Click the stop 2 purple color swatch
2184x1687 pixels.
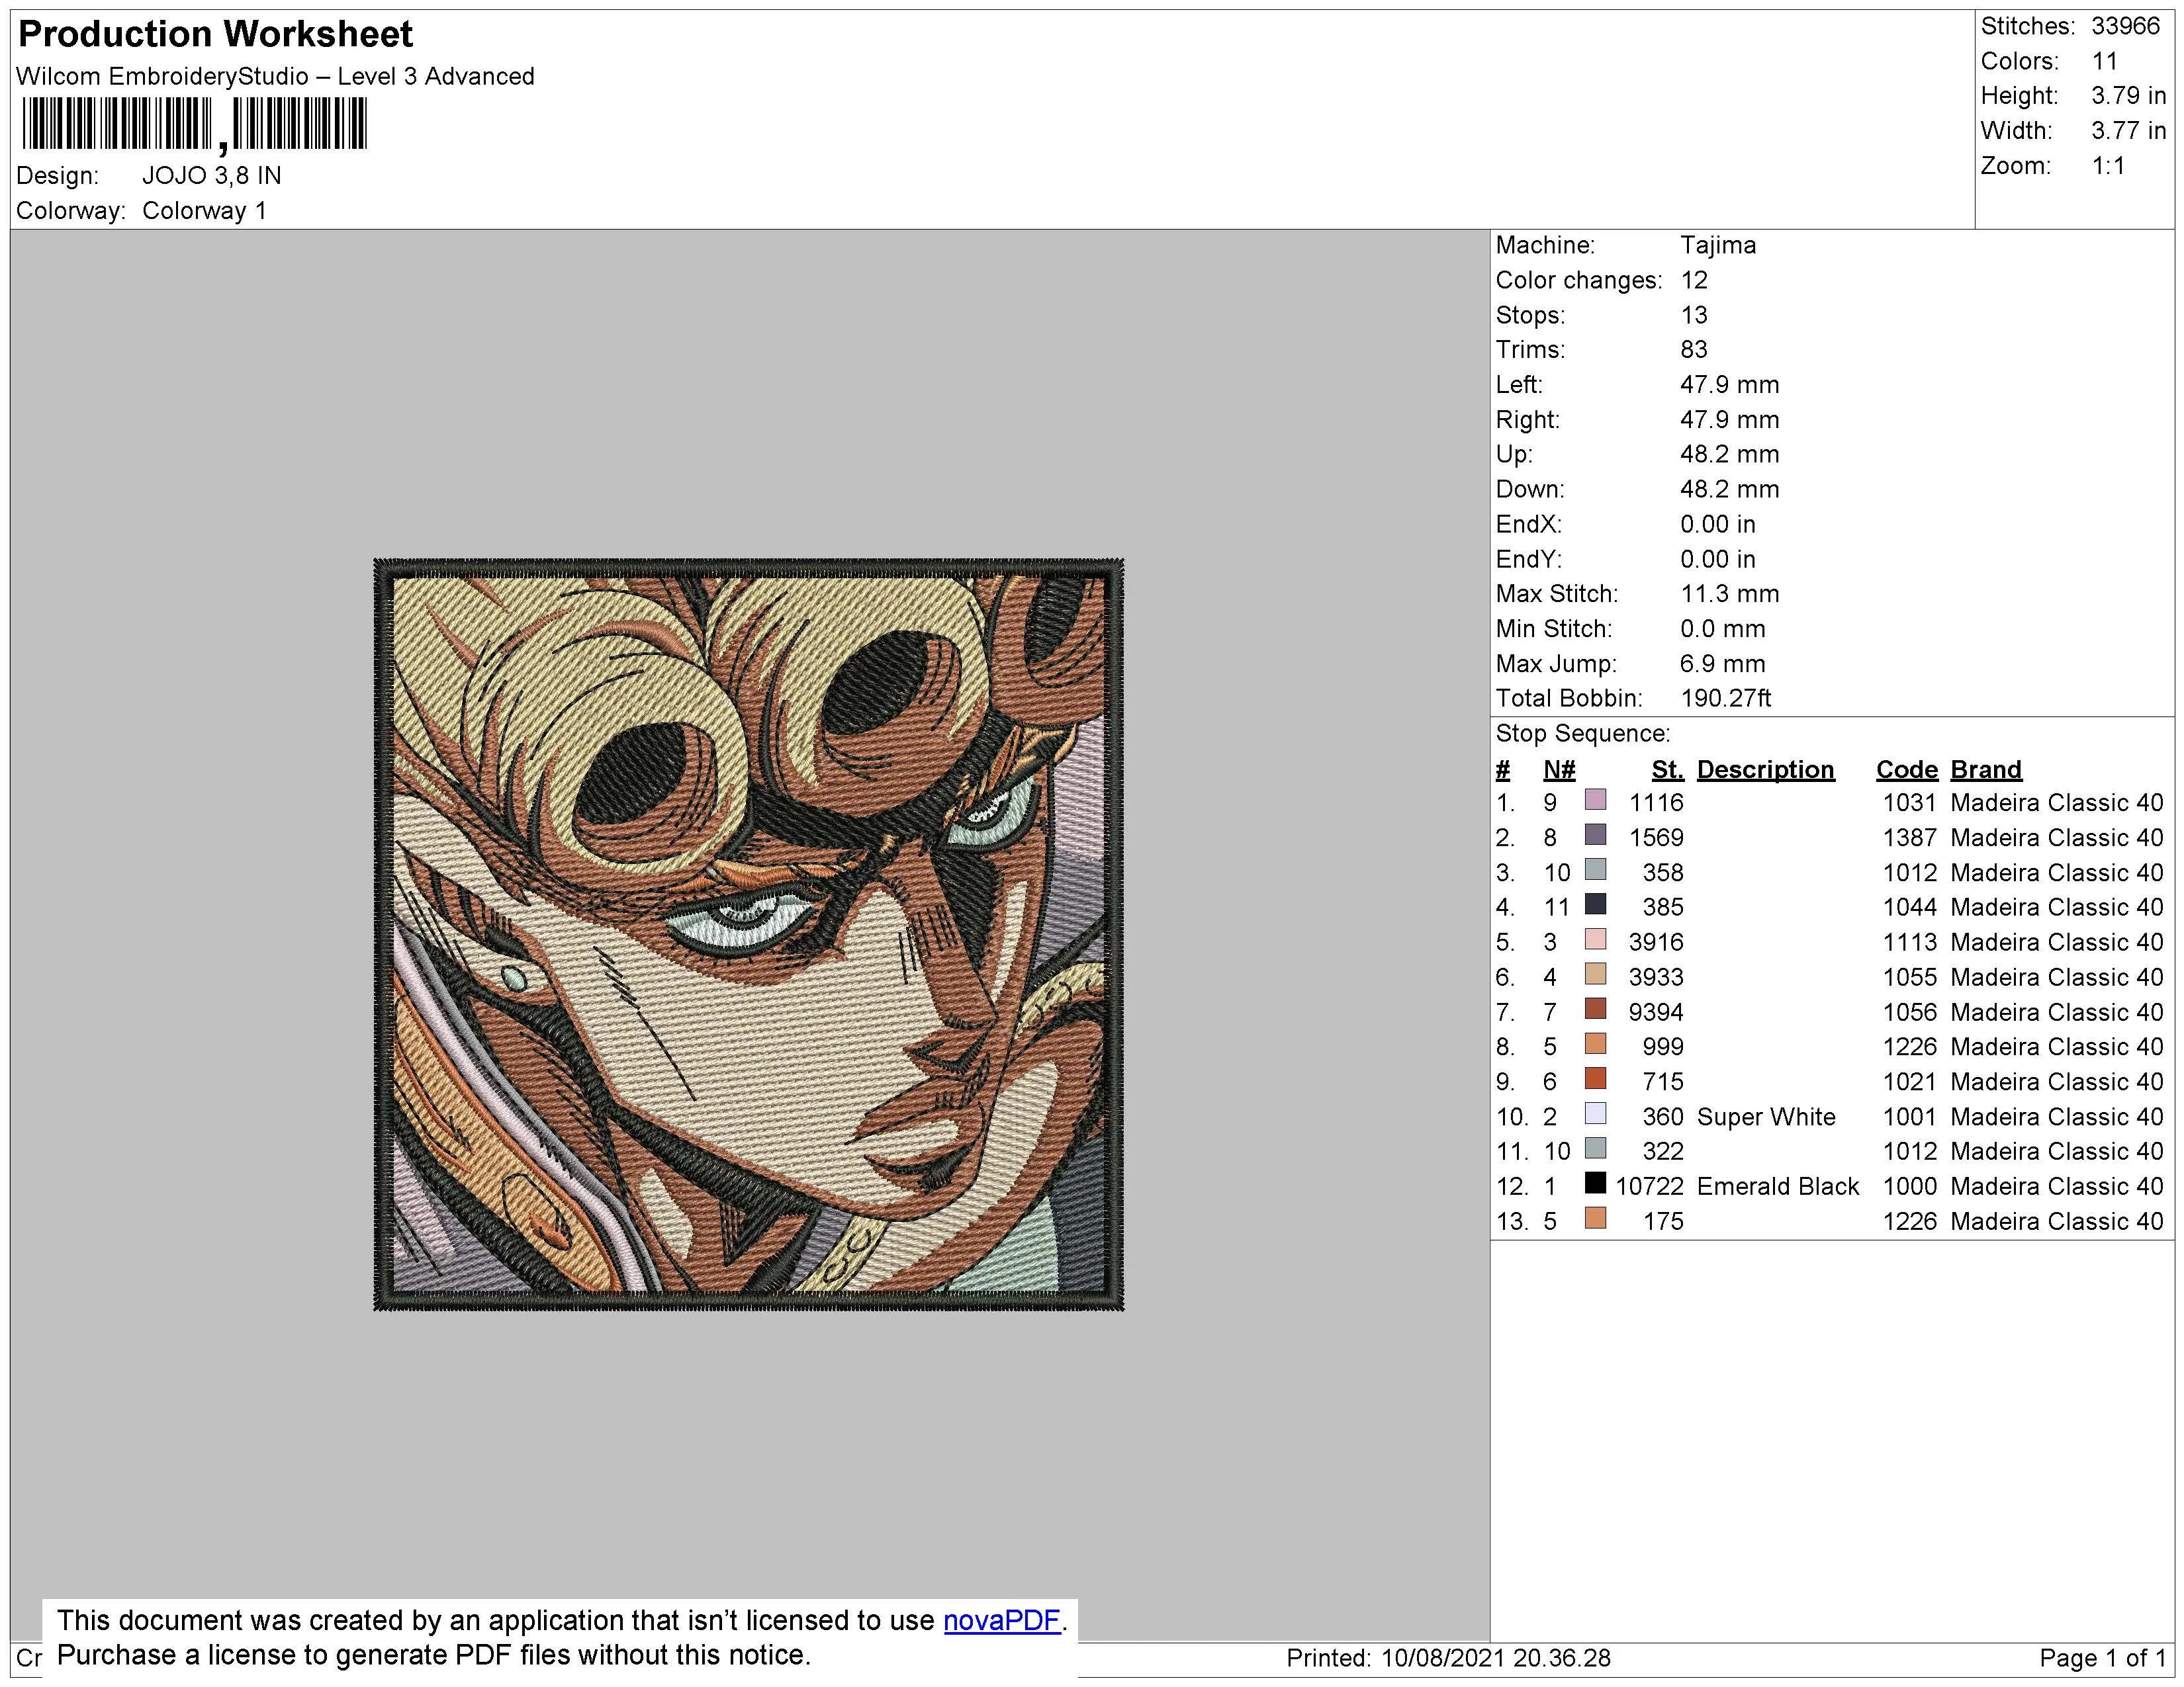tap(1596, 834)
